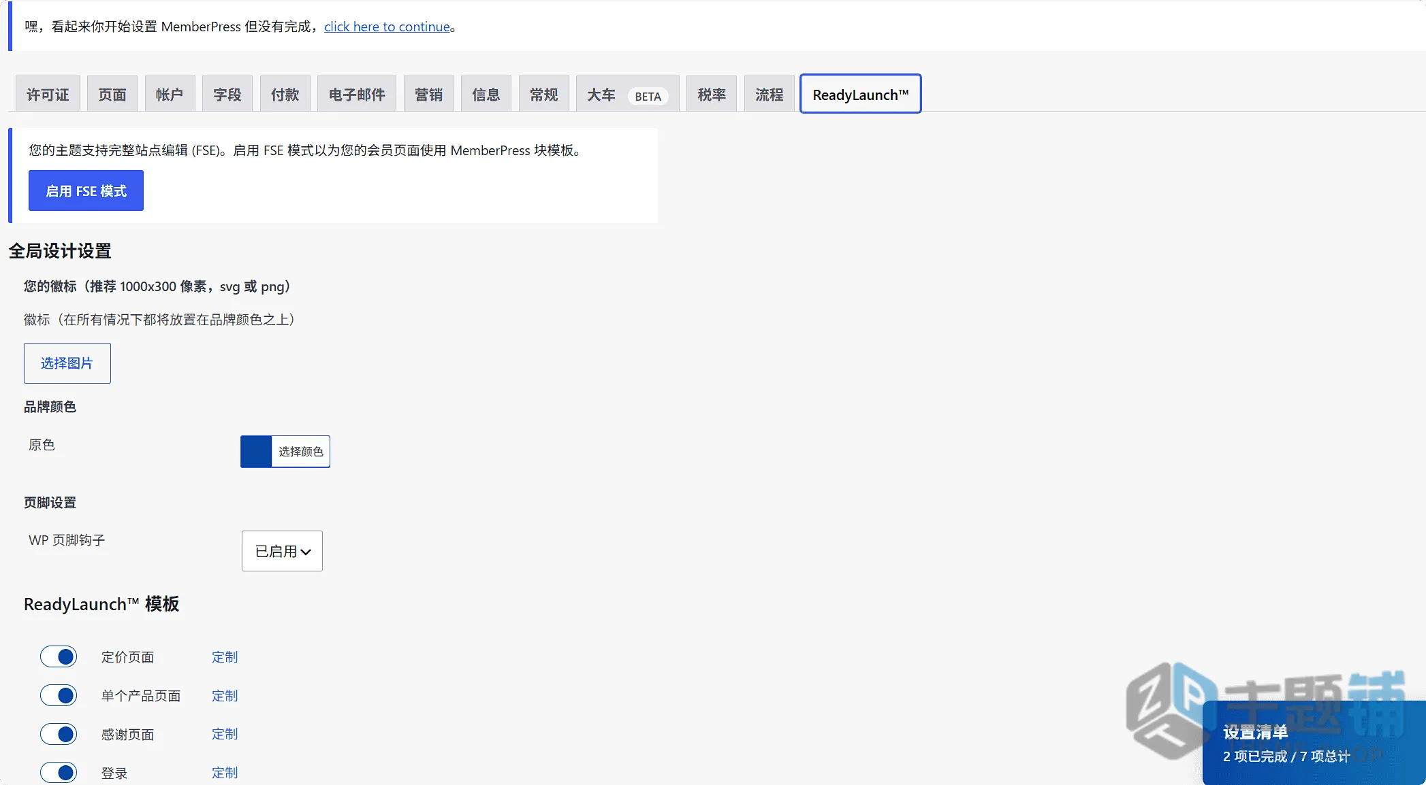Select the 常规 tab
The width and height of the screenshot is (1426, 785).
coord(543,94)
